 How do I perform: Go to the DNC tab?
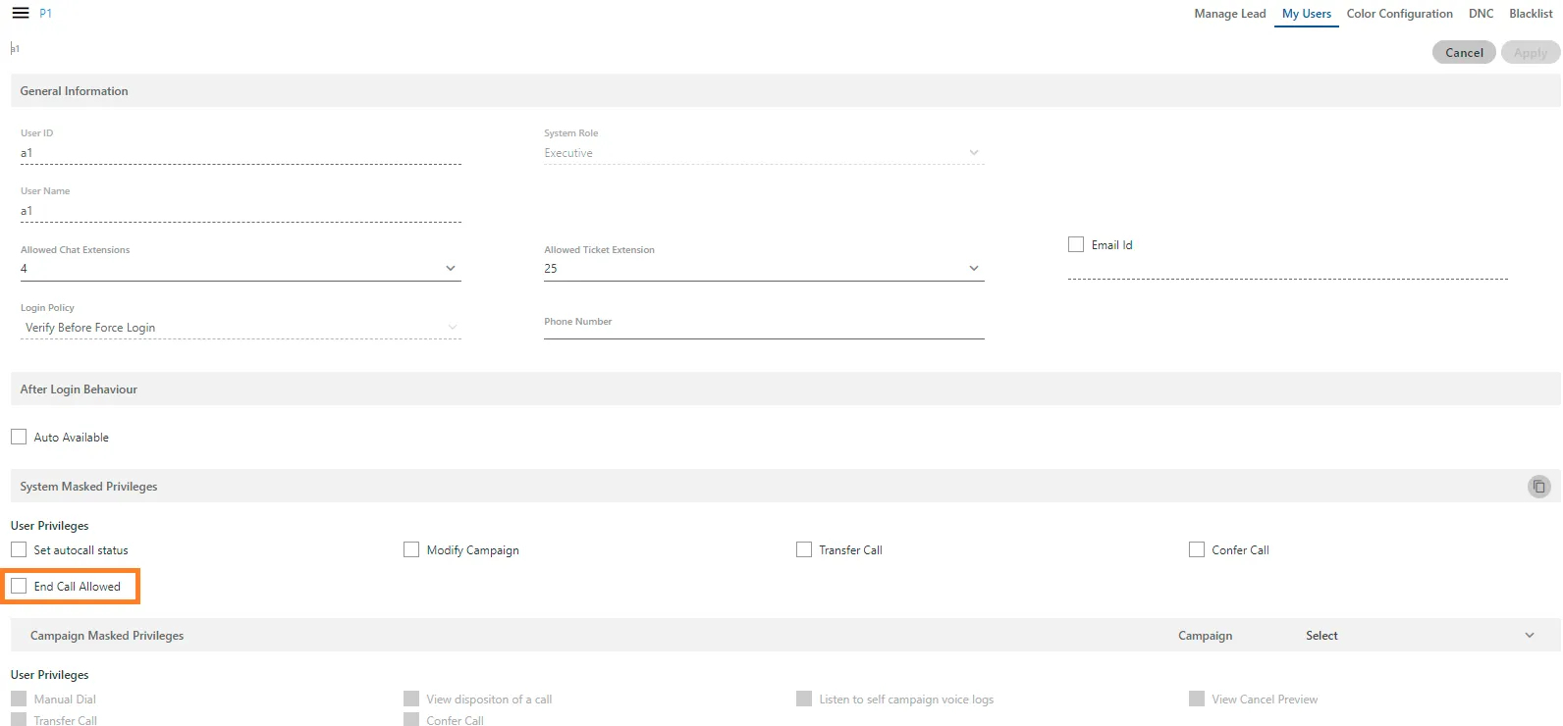tap(1481, 14)
